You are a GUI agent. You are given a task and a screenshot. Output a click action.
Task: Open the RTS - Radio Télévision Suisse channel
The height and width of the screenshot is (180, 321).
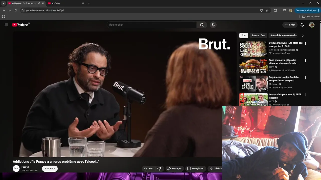tap(282, 50)
